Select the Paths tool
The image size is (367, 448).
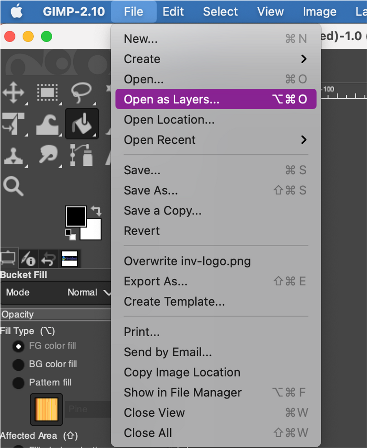81,155
